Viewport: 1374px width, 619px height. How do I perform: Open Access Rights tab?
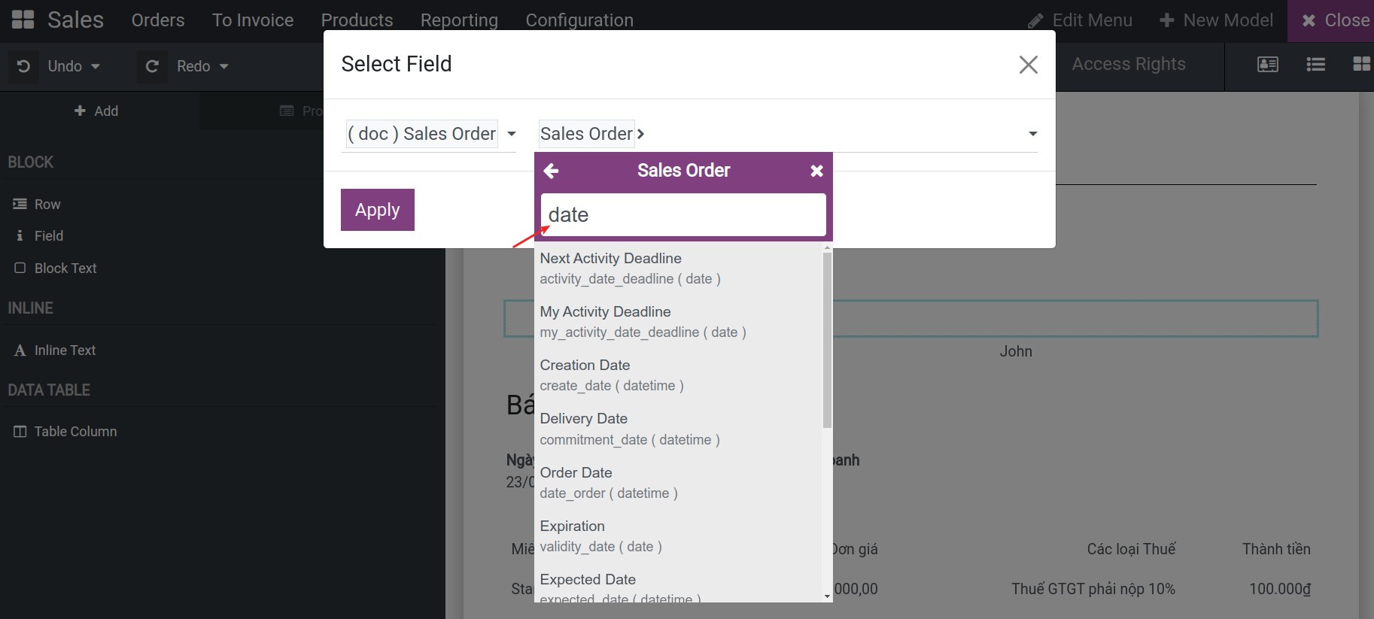coord(1129,65)
